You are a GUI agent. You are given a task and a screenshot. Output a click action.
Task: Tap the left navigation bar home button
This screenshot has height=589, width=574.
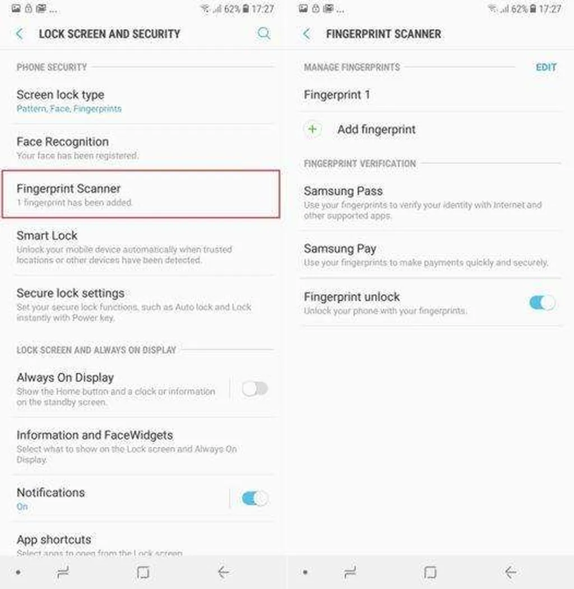point(143,573)
